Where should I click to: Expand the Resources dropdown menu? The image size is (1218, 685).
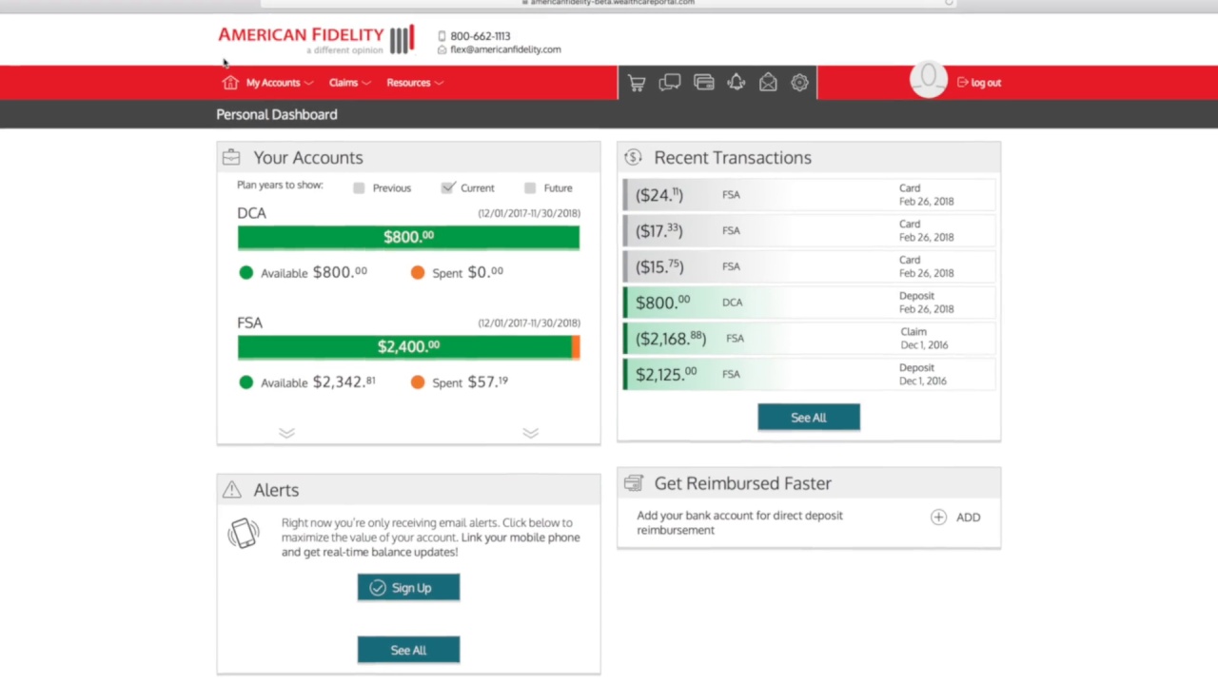pyautogui.click(x=415, y=83)
